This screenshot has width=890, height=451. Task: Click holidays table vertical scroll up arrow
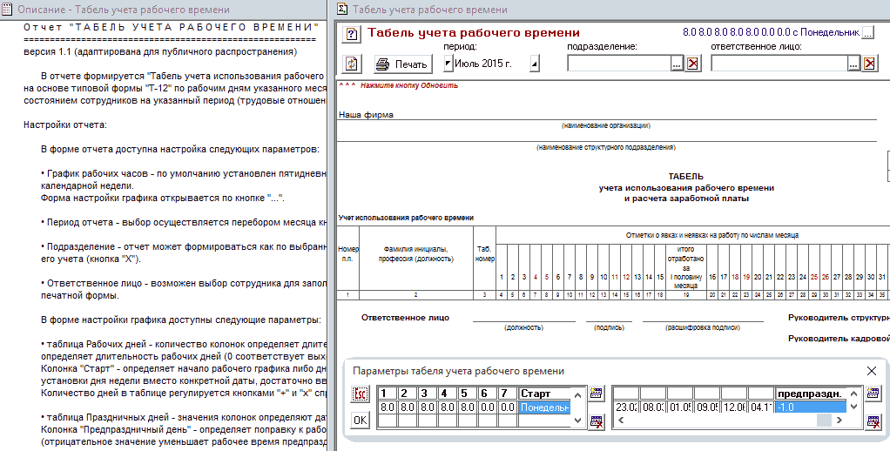tap(853, 393)
